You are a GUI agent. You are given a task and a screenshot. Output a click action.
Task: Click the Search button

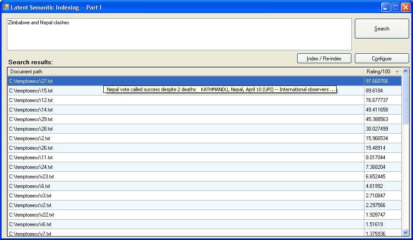point(382,29)
